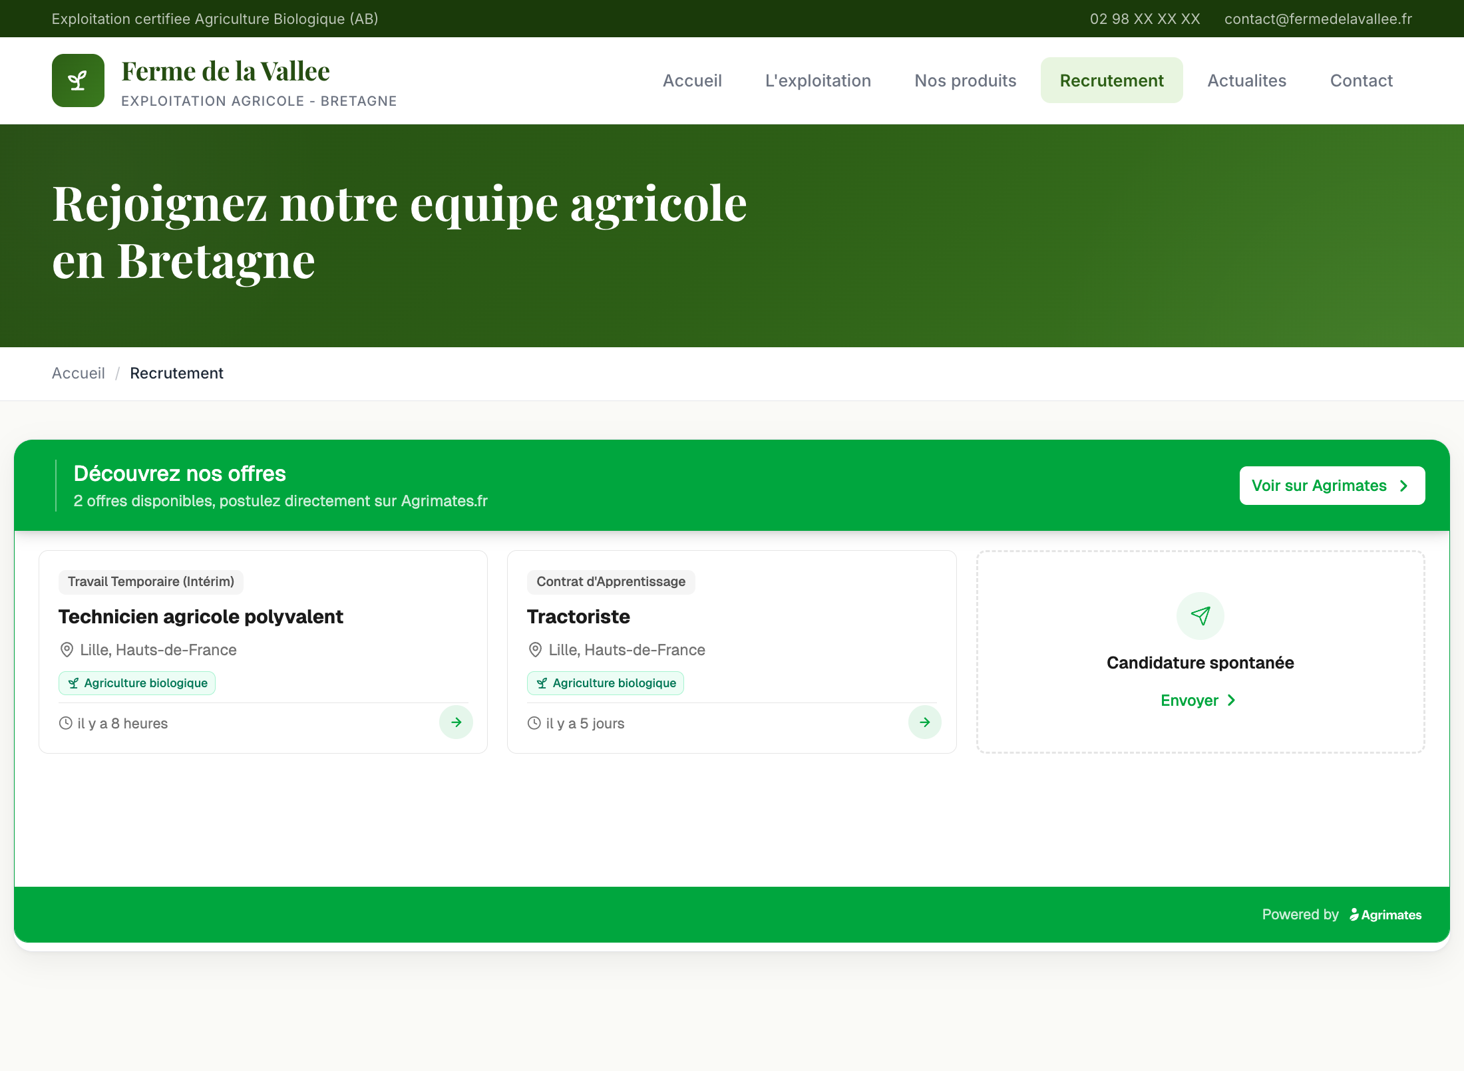
Task: Click Envoyer to send a spontaneous application
Action: click(1190, 700)
